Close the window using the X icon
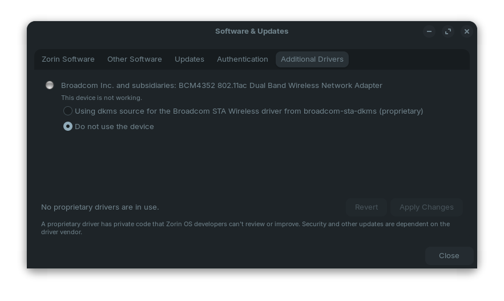 [x=466, y=31]
